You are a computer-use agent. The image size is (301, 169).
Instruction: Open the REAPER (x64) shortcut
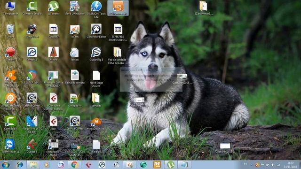pos(32,77)
